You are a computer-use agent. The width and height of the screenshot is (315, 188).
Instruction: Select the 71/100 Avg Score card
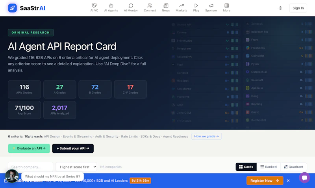[24, 110]
